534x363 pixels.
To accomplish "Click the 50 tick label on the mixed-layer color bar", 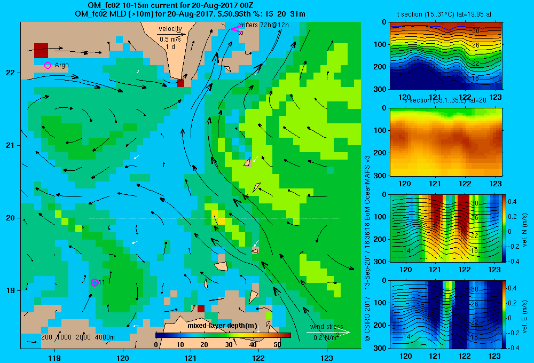I will pyautogui.click(x=277, y=345).
